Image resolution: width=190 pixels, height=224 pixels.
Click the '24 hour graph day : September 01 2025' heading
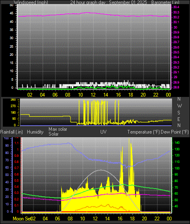(108, 2)
